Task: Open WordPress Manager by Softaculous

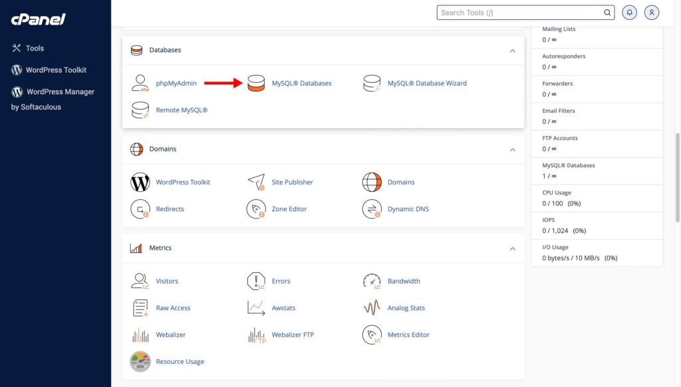Action: [53, 100]
